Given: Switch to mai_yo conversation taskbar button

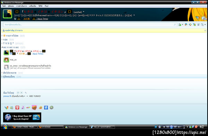Looking at the screenshot, I should [x=102, y=127].
